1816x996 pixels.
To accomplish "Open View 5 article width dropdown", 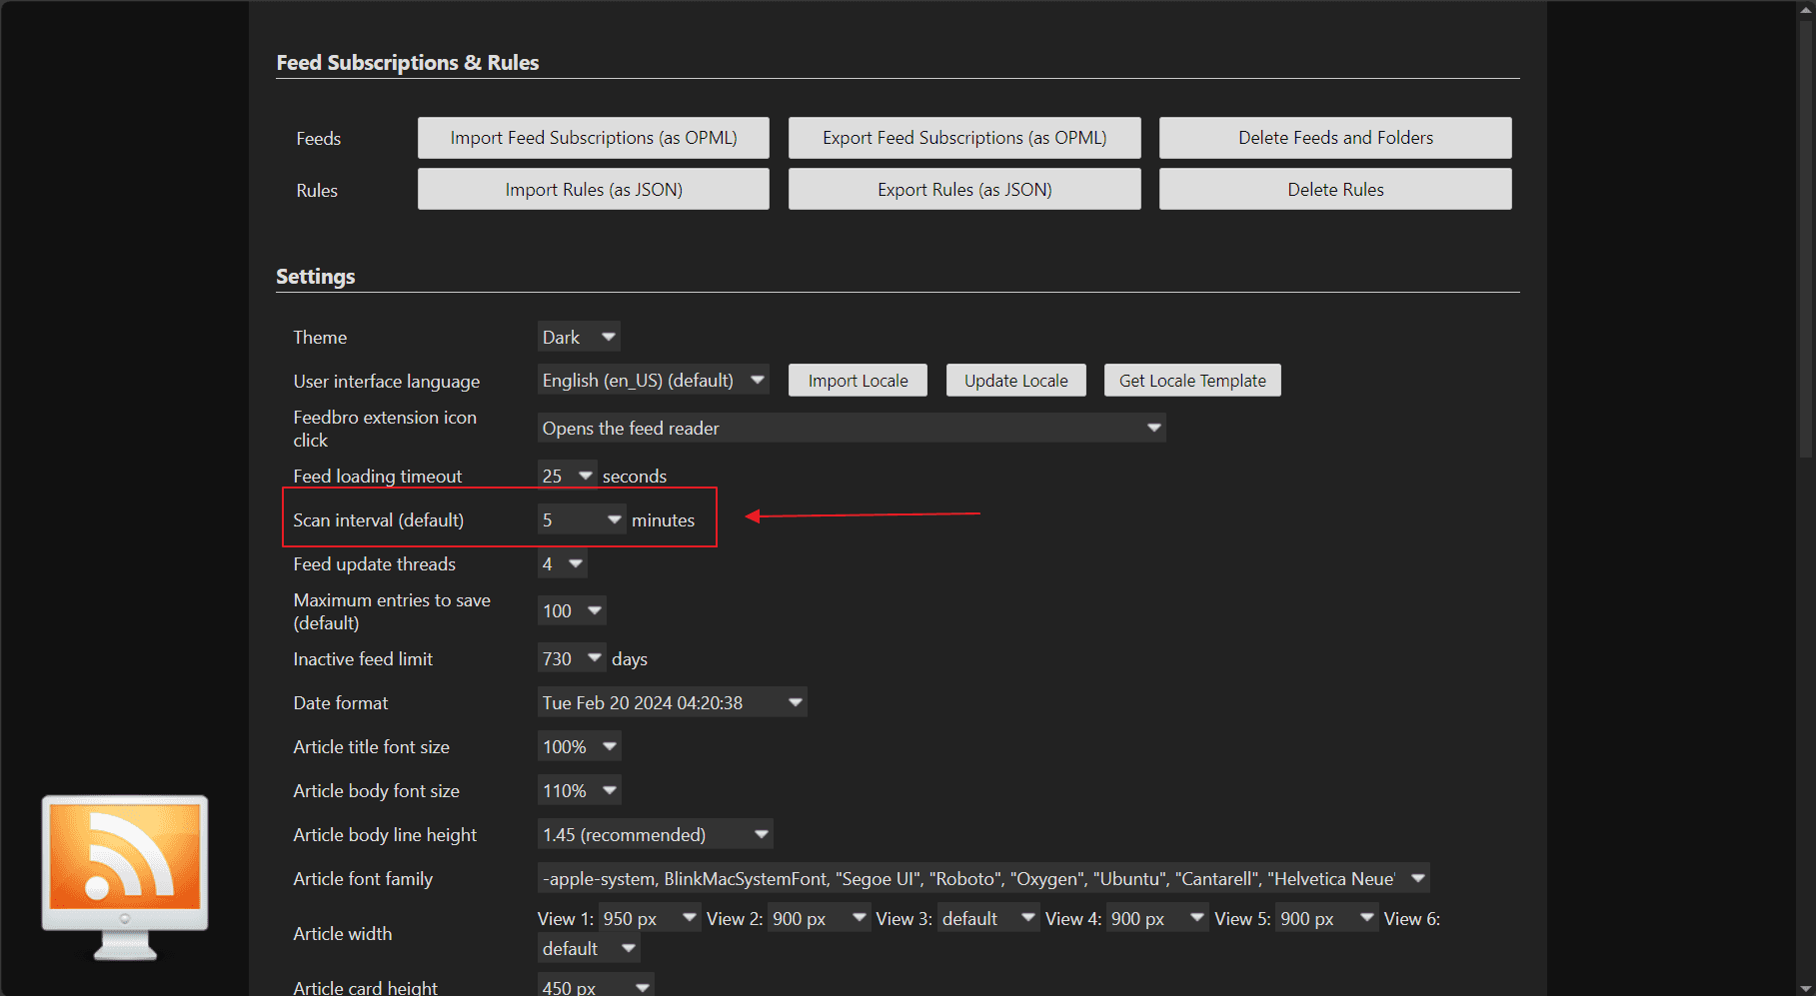I will click(1327, 918).
